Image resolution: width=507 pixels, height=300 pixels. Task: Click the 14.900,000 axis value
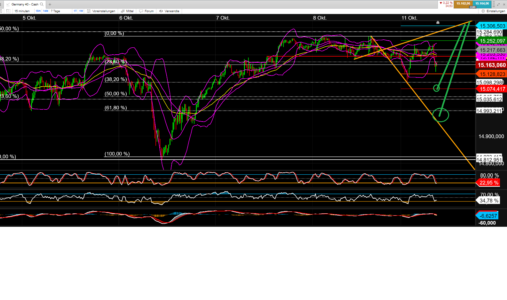point(491,137)
